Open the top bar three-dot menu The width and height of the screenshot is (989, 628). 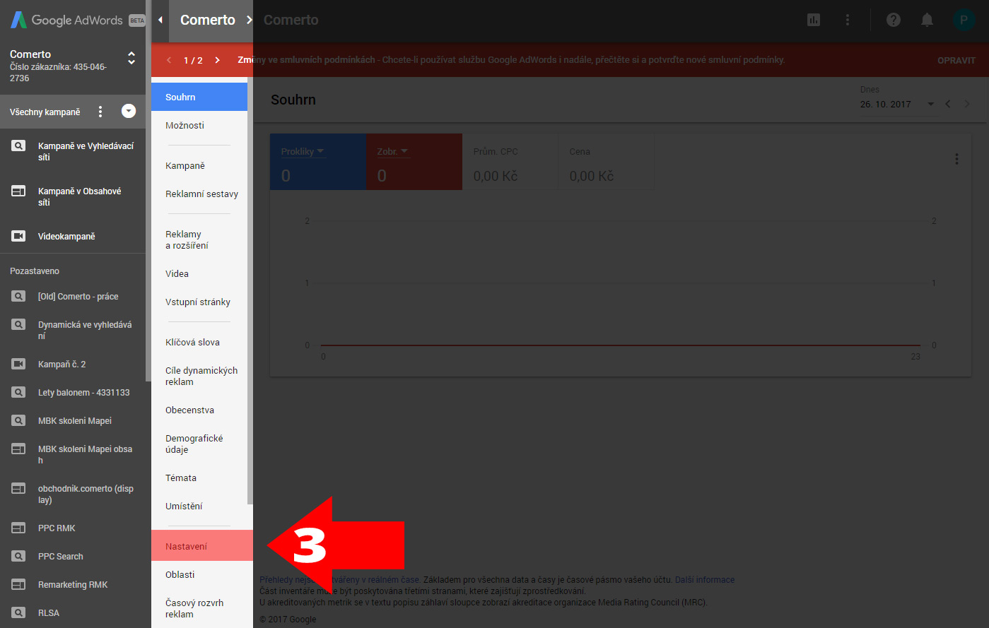tap(848, 20)
